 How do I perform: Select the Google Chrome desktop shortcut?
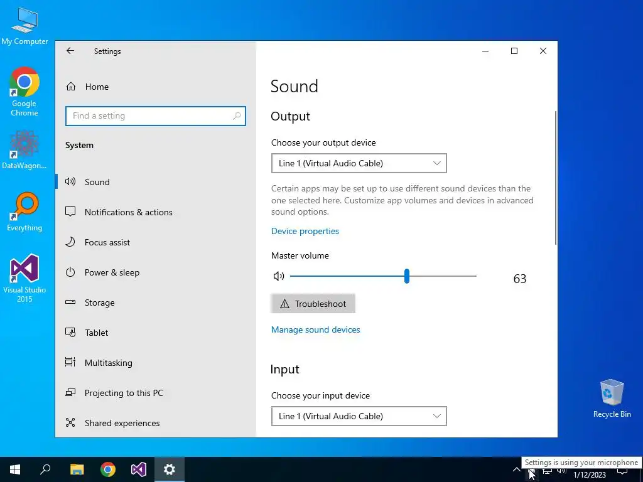click(24, 92)
